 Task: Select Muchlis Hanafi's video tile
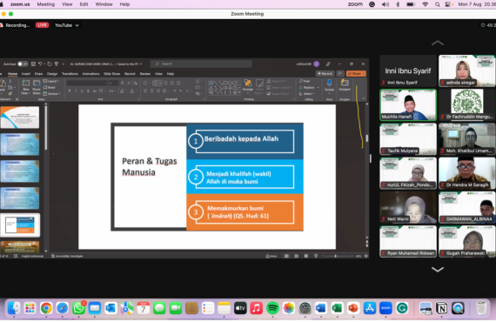[x=408, y=105]
